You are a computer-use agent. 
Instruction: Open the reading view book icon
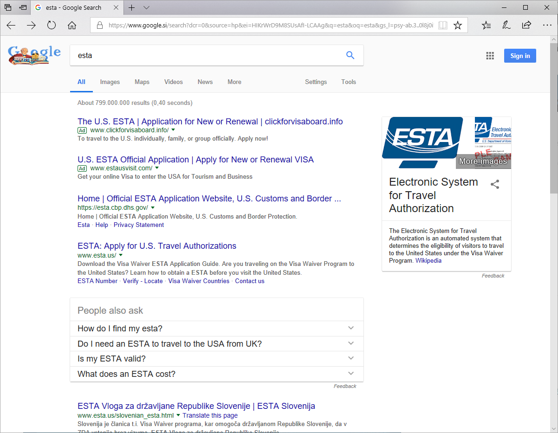[443, 26]
